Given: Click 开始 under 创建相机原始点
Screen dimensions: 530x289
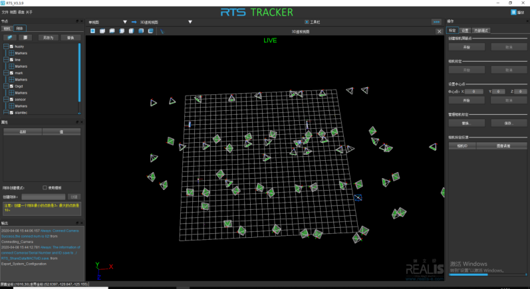Looking at the screenshot, I should click(466, 47).
